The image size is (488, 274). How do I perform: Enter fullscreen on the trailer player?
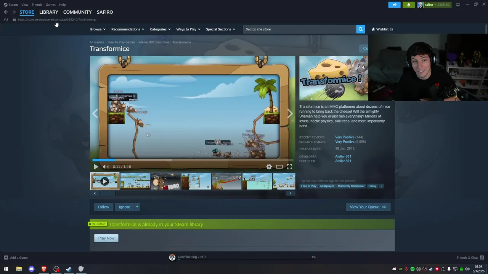pos(289,167)
